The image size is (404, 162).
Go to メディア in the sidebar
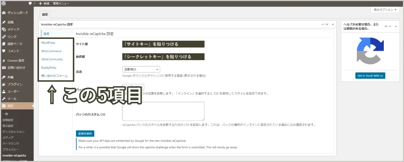[x=13, y=30]
